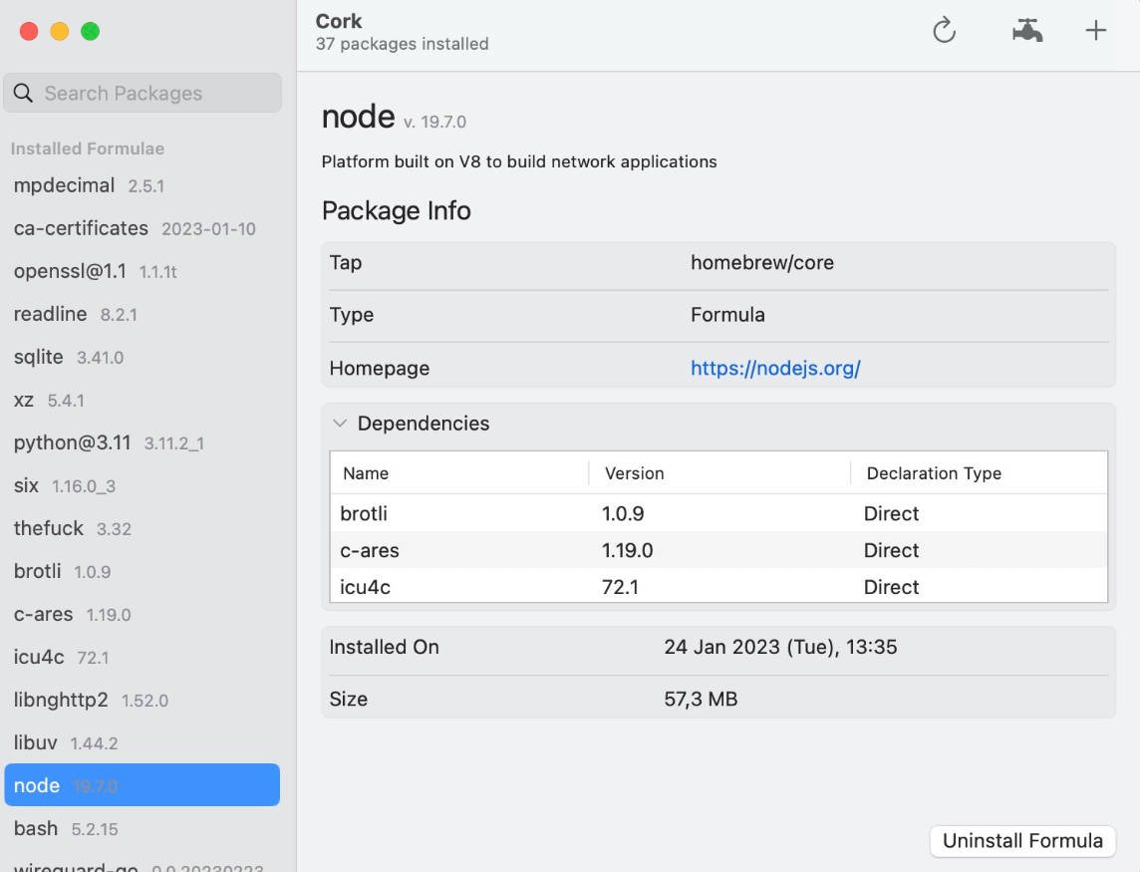
Task: Click the Uninstall Formula button
Action: click(x=1021, y=841)
